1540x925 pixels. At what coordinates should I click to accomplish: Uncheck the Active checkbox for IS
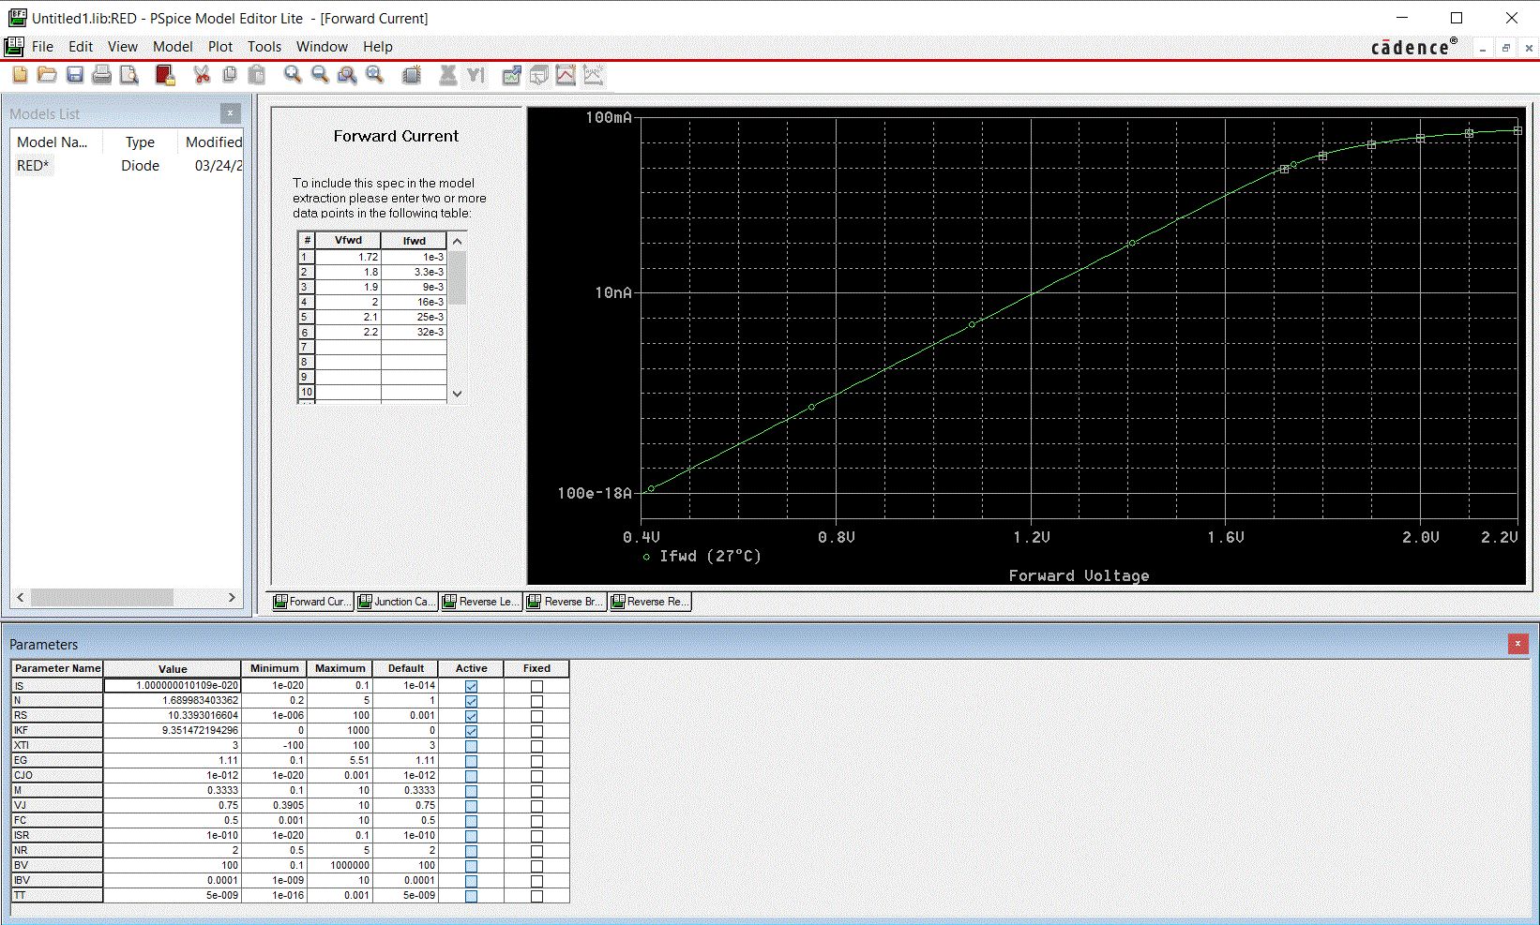(471, 686)
